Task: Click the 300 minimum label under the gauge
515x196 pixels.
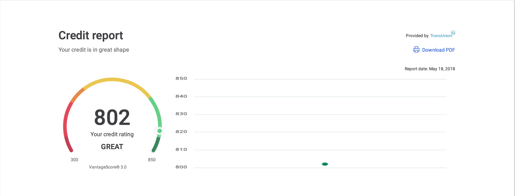Action: point(74,160)
